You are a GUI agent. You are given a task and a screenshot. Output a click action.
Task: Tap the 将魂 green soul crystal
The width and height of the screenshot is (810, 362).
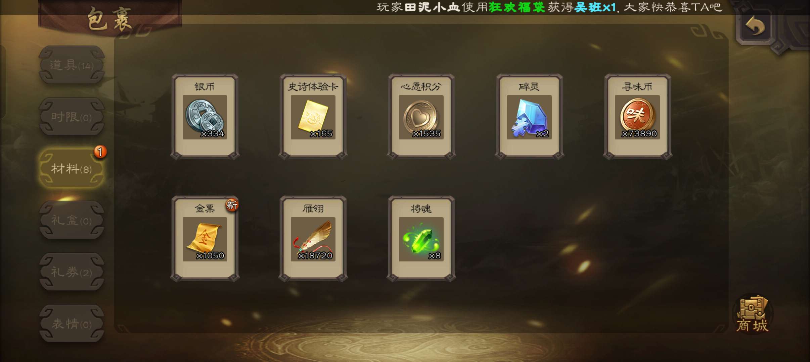click(x=421, y=239)
